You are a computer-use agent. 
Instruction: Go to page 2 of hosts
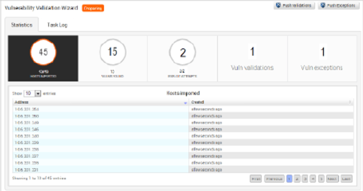(x=297, y=179)
